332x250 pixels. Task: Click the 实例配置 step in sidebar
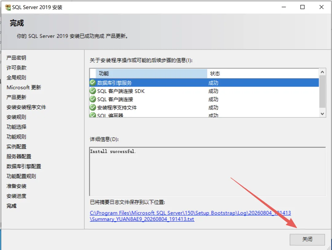[16, 147]
